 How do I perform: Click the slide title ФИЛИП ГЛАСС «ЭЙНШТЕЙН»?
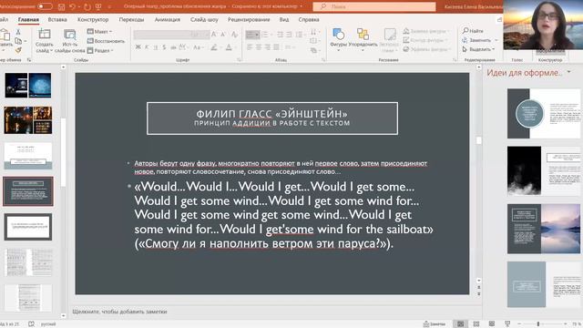(x=271, y=114)
